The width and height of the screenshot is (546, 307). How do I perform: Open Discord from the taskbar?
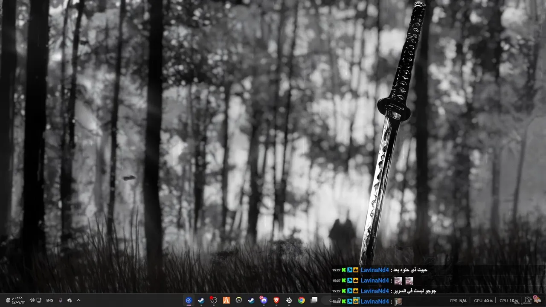point(264,300)
